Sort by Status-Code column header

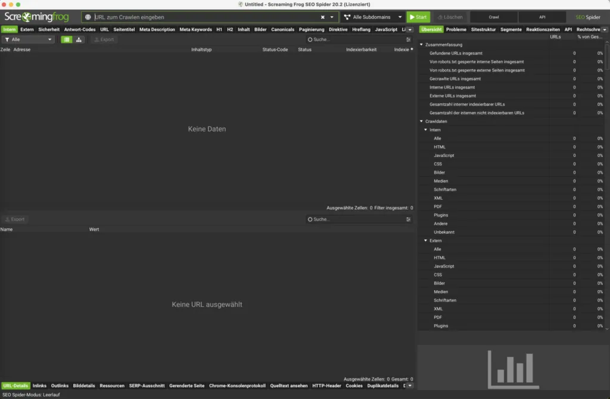click(x=275, y=49)
